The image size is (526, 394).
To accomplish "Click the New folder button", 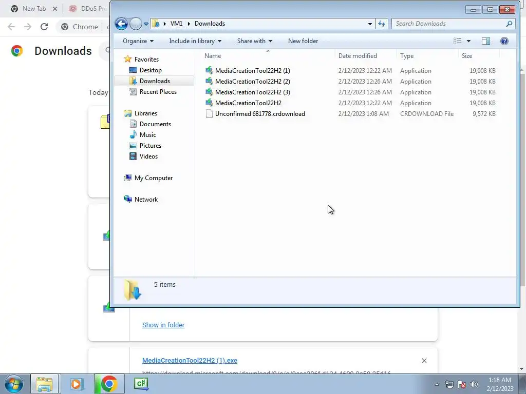I will click(303, 41).
